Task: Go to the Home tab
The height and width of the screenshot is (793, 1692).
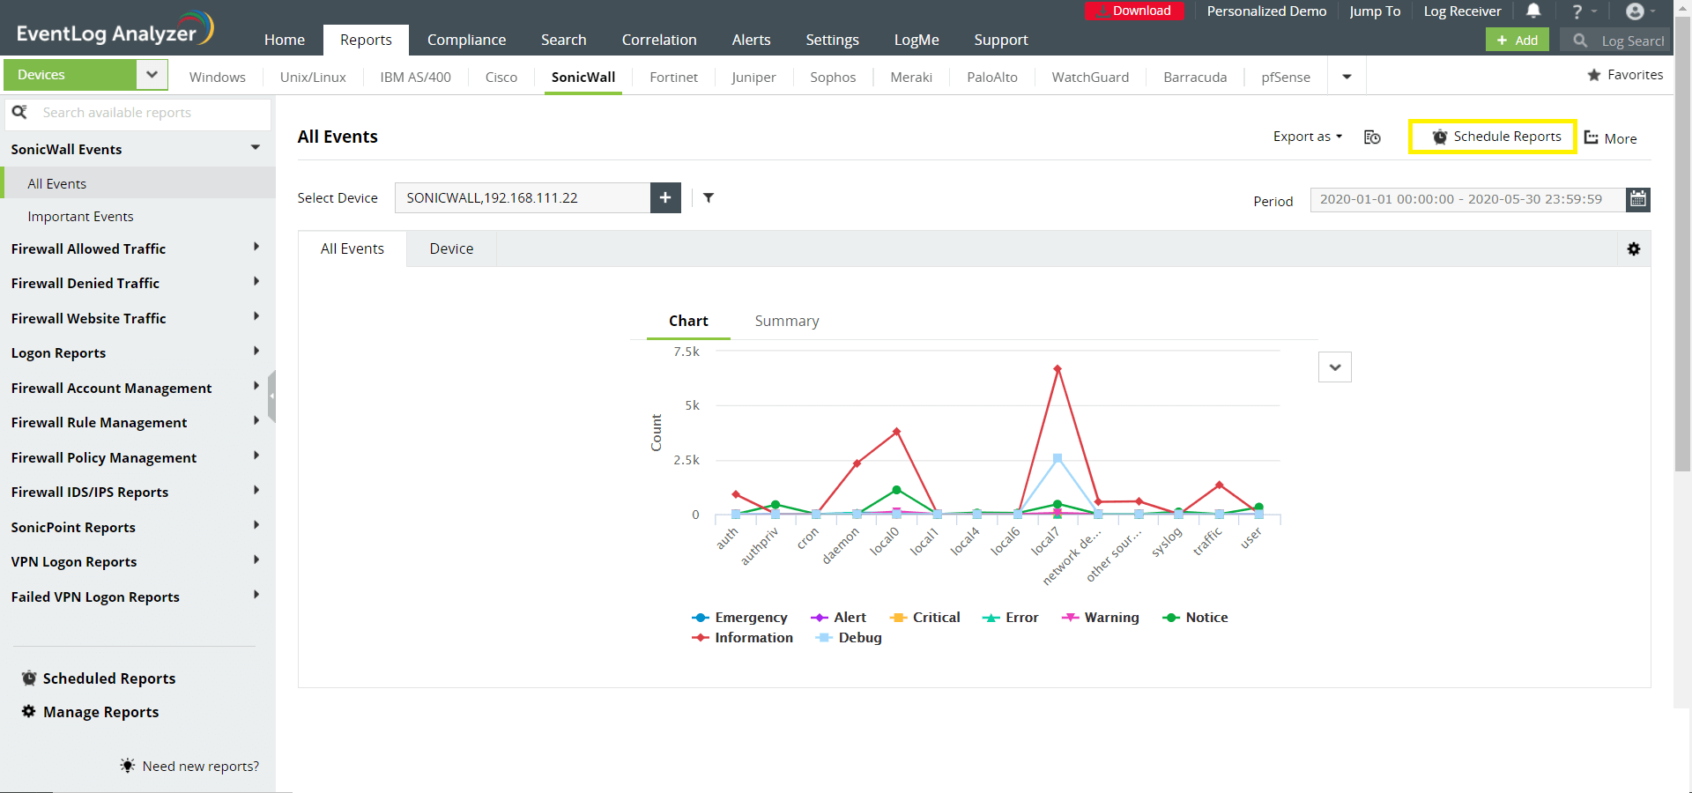Action: (x=285, y=40)
